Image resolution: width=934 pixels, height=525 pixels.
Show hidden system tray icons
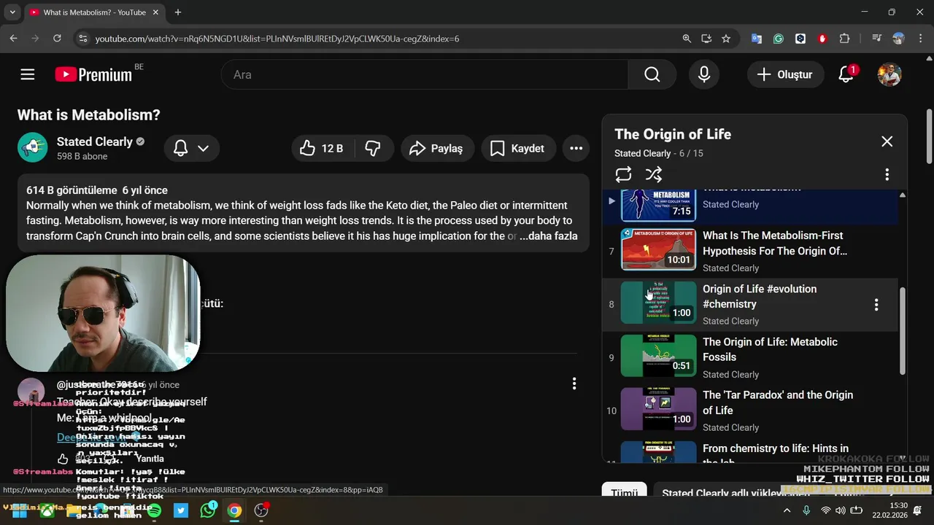coord(787,510)
